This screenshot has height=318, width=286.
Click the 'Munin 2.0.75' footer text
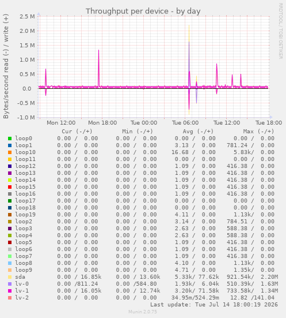(143, 312)
